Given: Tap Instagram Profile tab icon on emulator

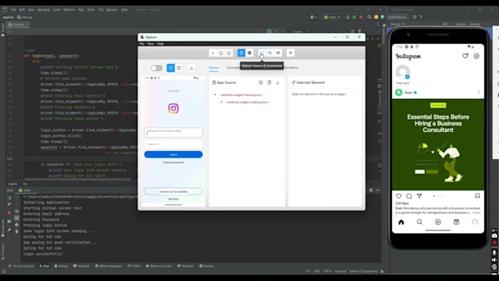Looking at the screenshot, I should click(x=475, y=222).
